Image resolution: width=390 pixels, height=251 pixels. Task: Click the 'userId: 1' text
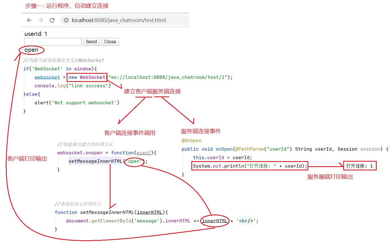point(36,34)
